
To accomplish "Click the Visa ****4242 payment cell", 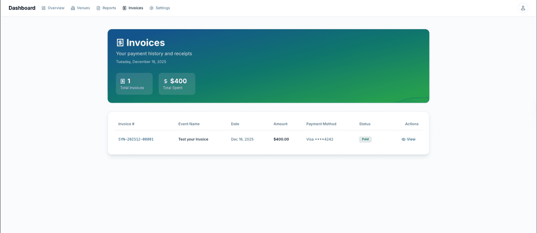I will (320, 139).
